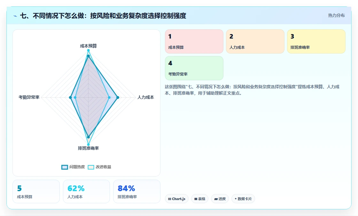Select card 2 人力成本

255,41
